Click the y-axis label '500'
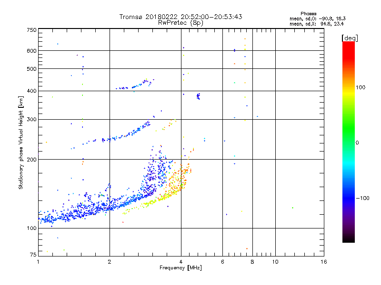Screen dimensions: 381x285 click(x=31, y=69)
